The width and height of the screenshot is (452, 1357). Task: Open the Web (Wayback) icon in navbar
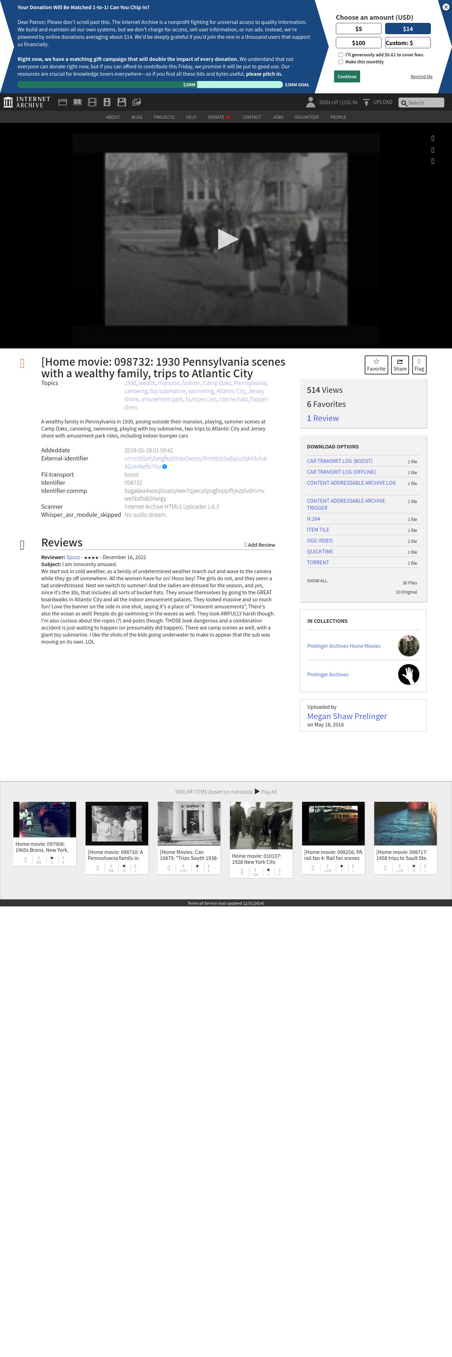pos(63,102)
